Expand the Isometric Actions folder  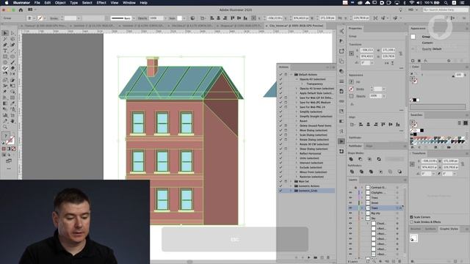point(291,186)
